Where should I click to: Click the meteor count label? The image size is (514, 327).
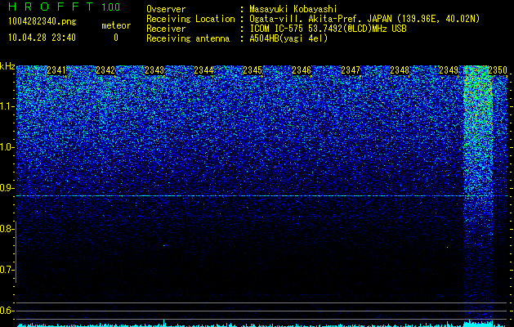(x=116, y=25)
